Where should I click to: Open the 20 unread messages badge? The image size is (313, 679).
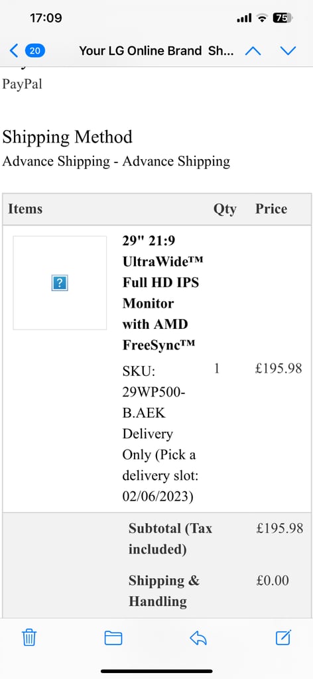tap(35, 51)
